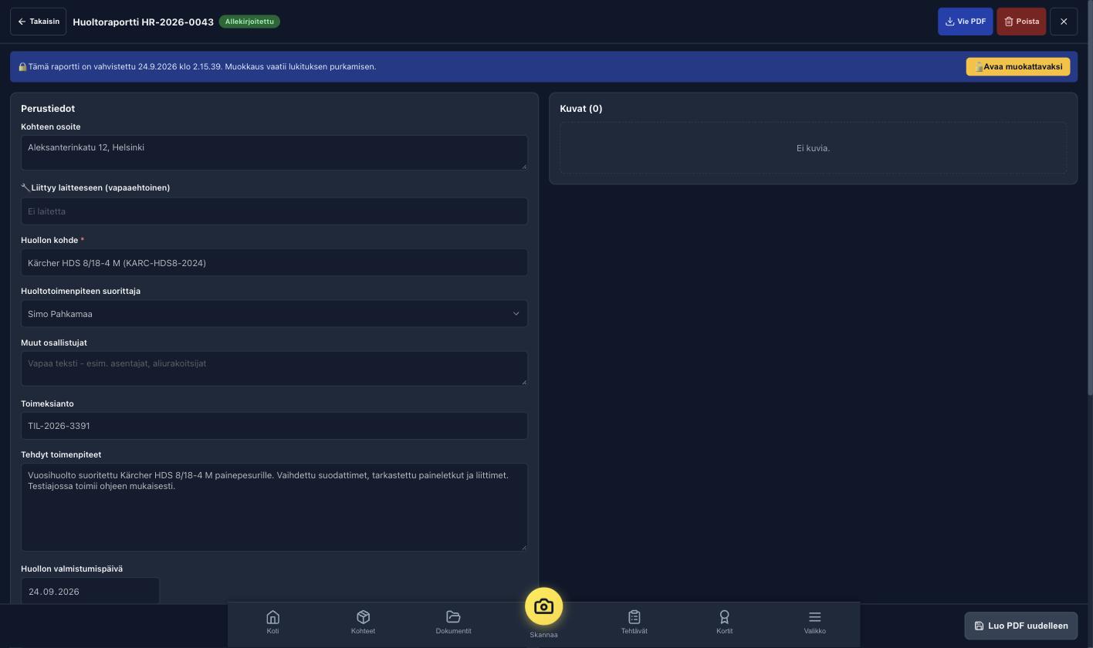Click the Ei kuvia empty image area
The width and height of the screenshot is (1093, 648).
tap(813, 148)
